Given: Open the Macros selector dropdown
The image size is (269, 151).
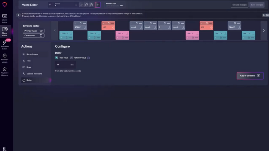Looking at the screenshot, I should pyautogui.click(x=66, y=5).
